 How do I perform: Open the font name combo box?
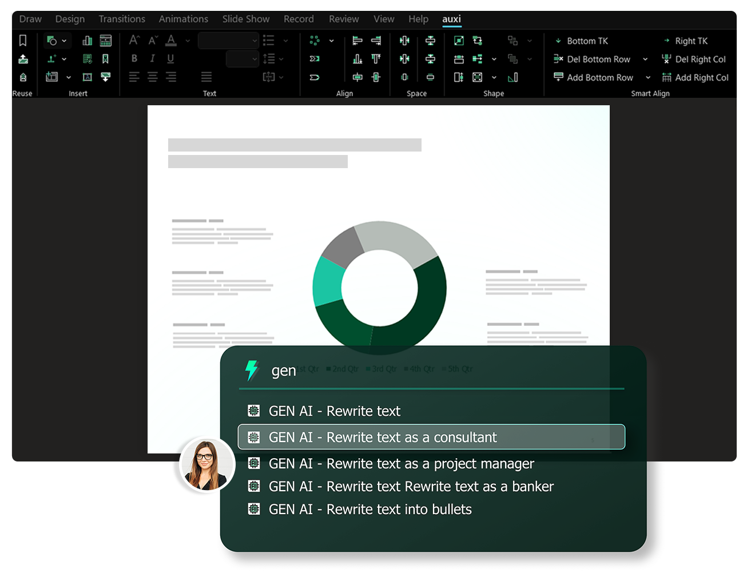pyautogui.click(x=228, y=41)
